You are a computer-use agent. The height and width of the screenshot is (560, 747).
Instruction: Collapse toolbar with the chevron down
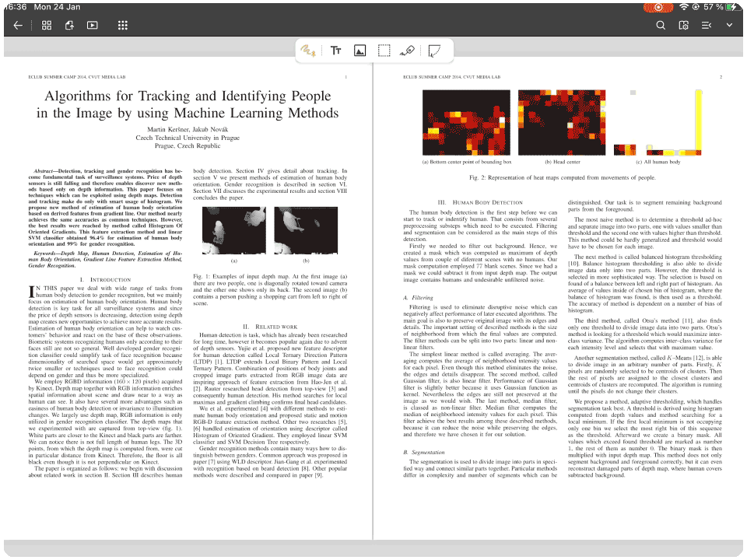729,25
